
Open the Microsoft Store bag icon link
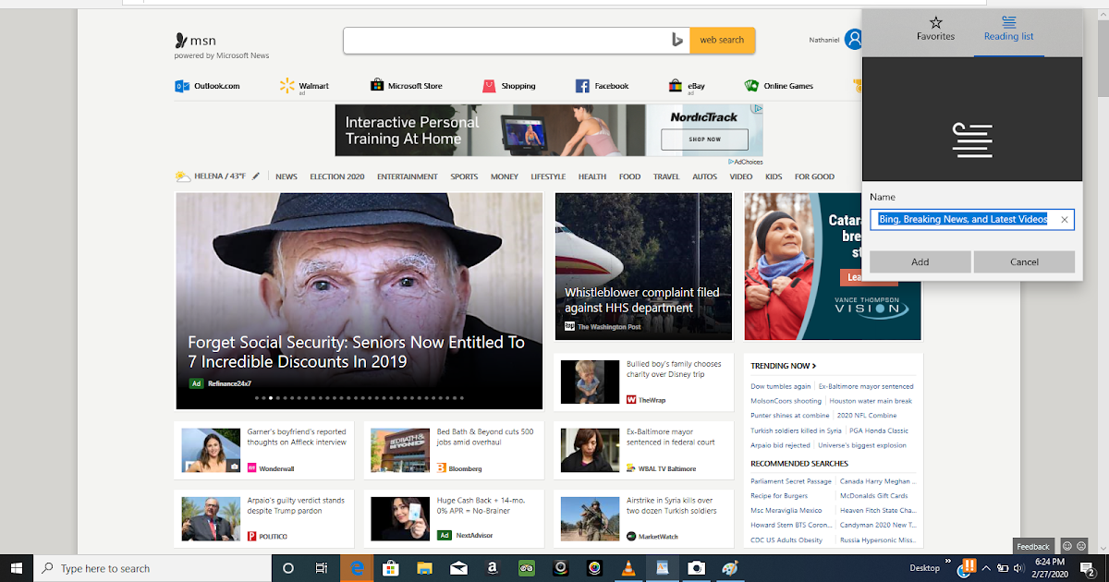[377, 85]
